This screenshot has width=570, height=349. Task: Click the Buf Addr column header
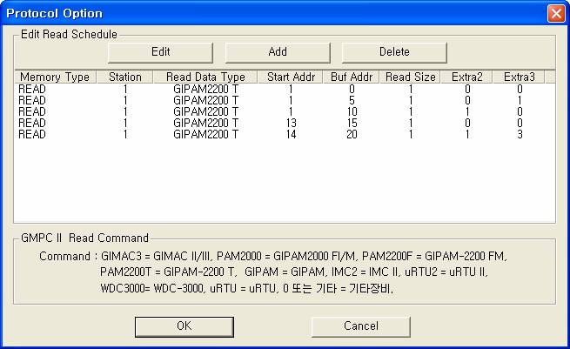coord(352,77)
